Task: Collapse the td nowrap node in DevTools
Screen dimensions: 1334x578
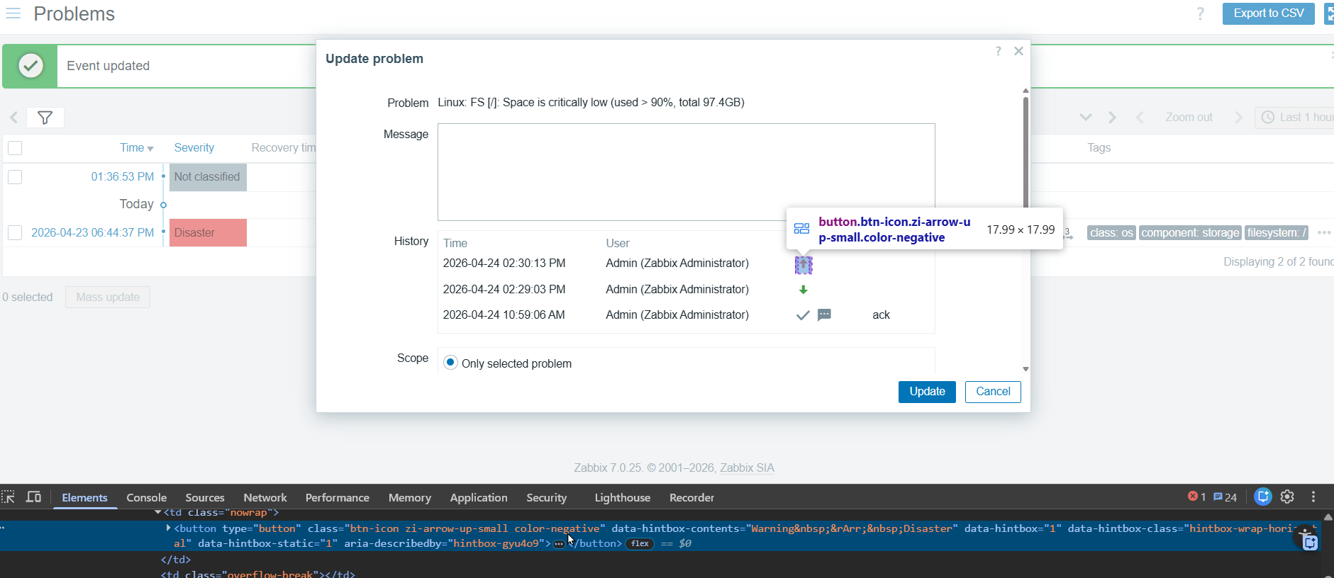Action: [157, 512]
